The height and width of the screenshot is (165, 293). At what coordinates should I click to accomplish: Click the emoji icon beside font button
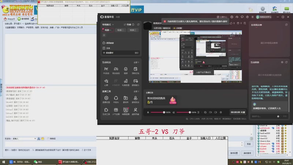[x=42, y=139]
